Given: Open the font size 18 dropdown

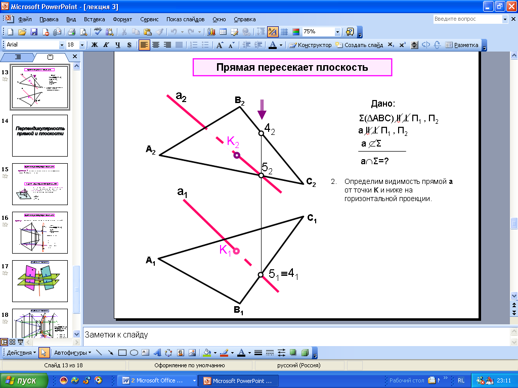Looking at the screenshot, I should 82,45.
